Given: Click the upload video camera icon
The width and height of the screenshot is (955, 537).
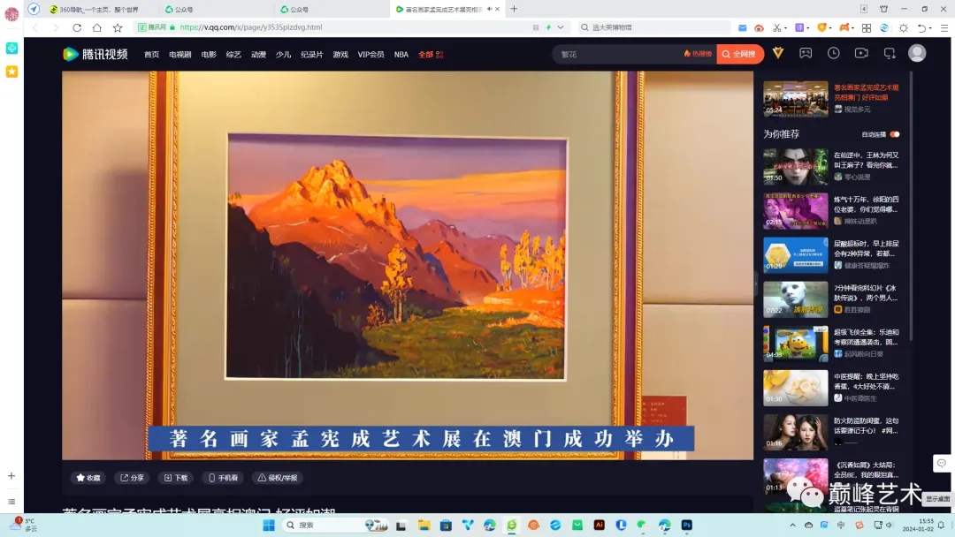Looking at the screenshot, I should click(x=861, y=53).
